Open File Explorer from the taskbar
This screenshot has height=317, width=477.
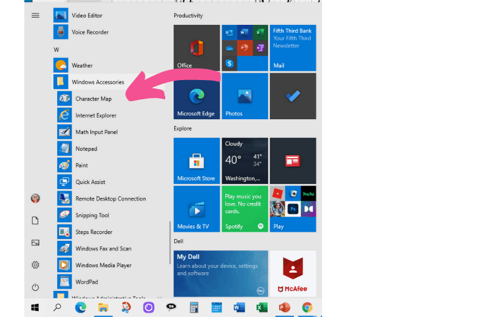click(103, 307)
